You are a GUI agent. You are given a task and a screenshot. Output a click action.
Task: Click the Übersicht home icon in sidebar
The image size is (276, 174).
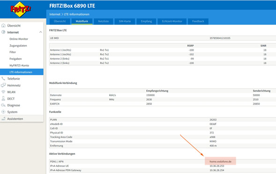tap(3, 26)
